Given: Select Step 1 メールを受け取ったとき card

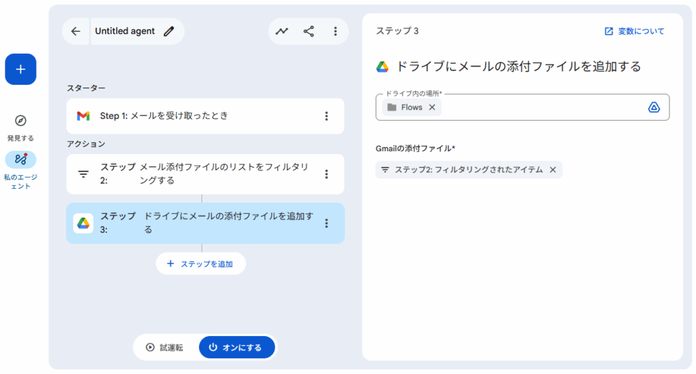Looking at the screenshot, I should click(x=205, y=116).
